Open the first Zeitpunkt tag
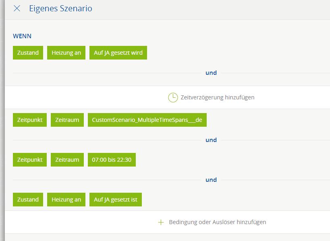This screenshot has height=241, width=330. click(x=30, y=120)
